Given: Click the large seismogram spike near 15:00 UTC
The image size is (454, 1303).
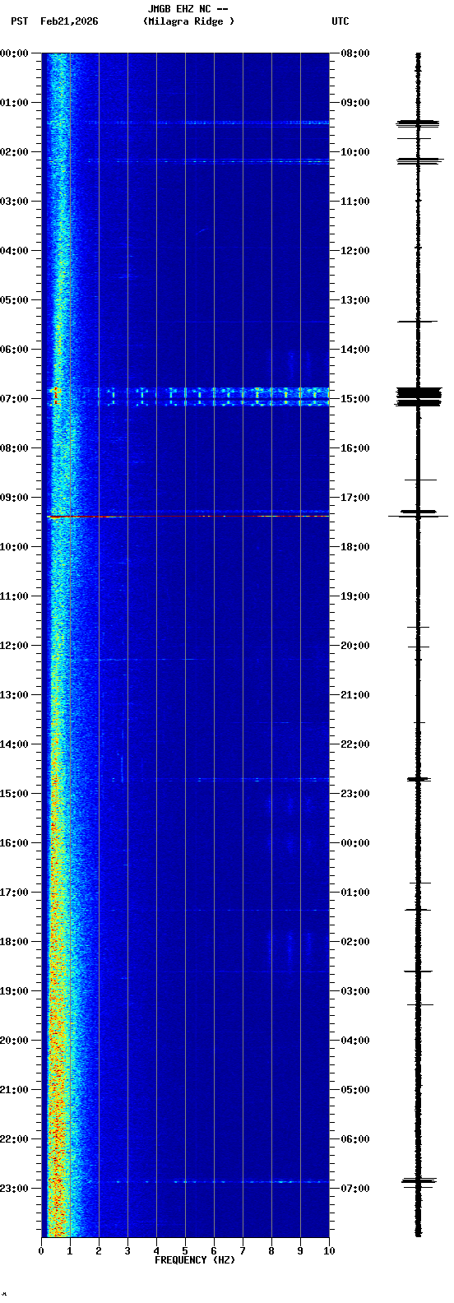Looking at the screenshot, I should click(418, 396).
